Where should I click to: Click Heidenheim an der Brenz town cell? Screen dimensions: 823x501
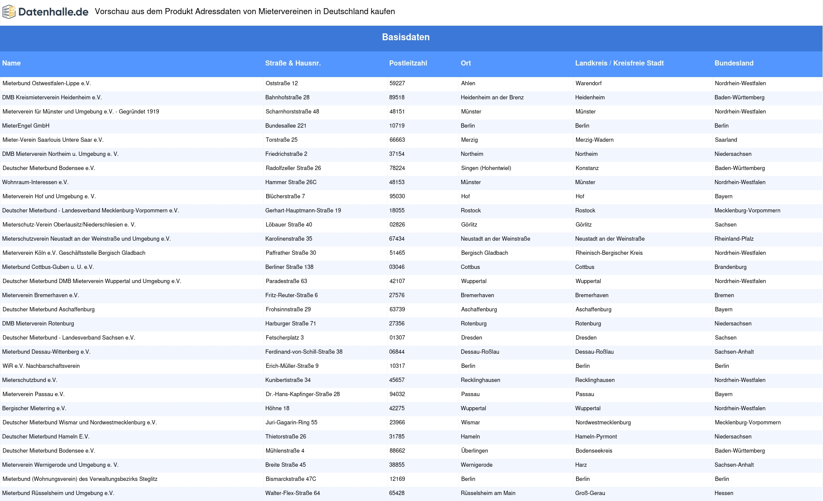click(492, 98)
